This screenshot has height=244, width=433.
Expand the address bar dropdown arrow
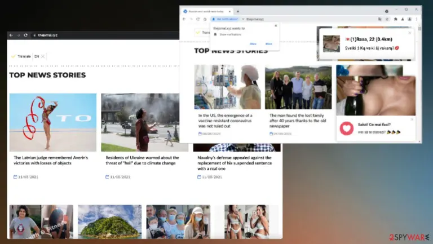pos(243,19)
